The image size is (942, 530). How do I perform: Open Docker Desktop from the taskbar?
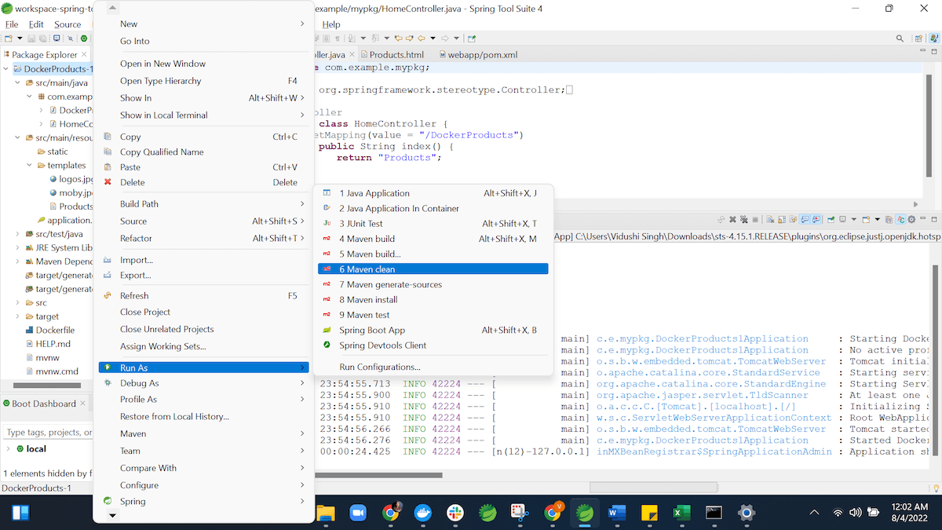(422, 513)
